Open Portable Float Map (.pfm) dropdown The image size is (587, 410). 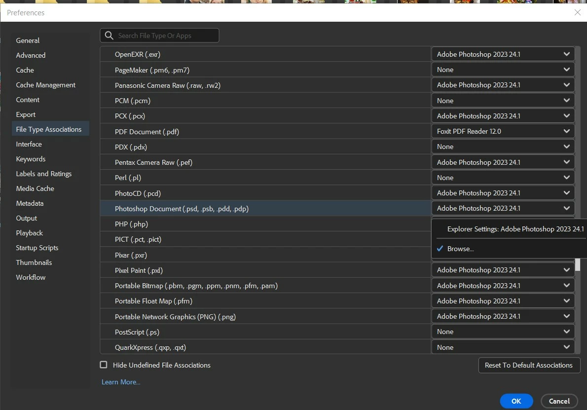pyautogui.click(x=503, y=301)
